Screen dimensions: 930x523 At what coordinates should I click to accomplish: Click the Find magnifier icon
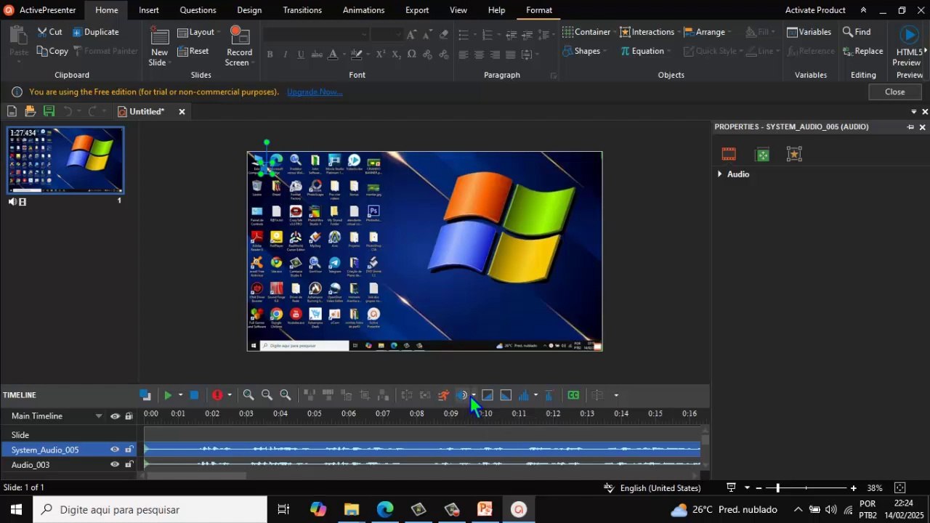click(847, 32)
